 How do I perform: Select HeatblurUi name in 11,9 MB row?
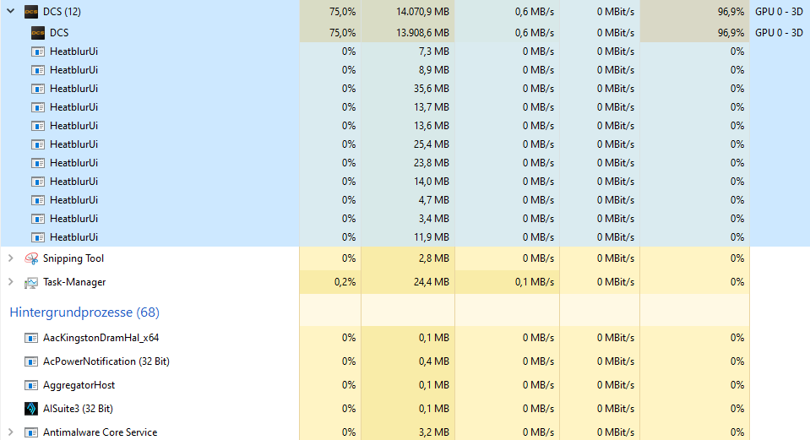[x=73, y=237]
